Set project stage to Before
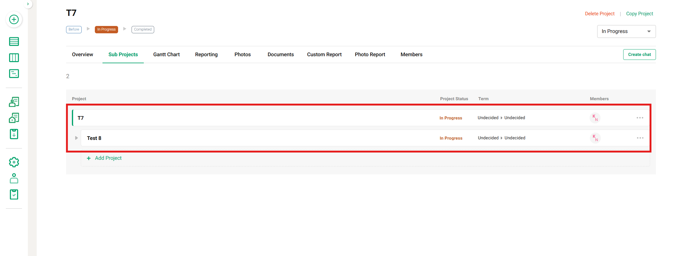685x256 pixels. pos(74,30)
